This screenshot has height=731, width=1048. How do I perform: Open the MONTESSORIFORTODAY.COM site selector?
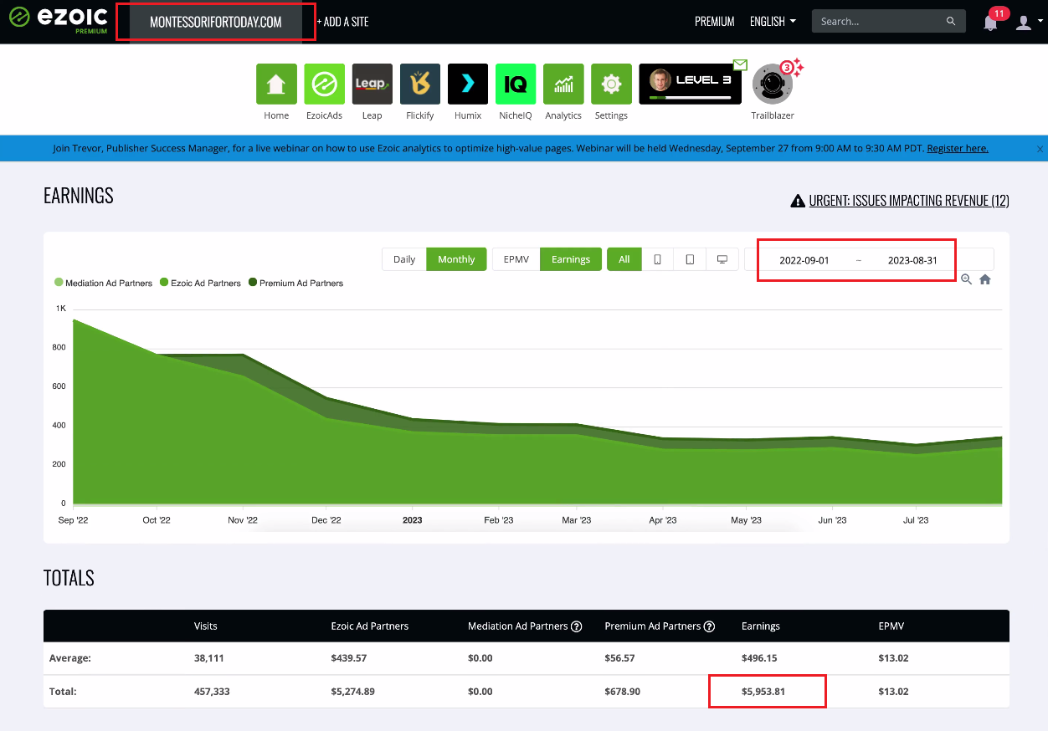(x=216, y=22)
